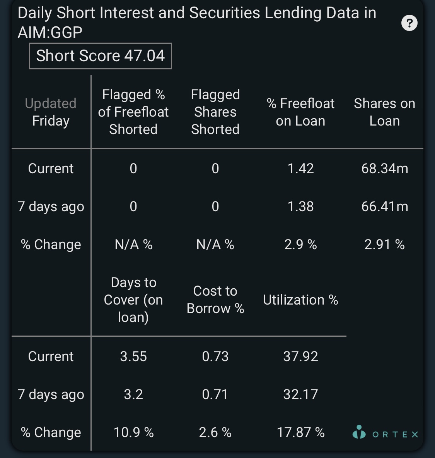Select Flagged Shares Shorted column header
Image resolution: width=435 pixels, height=458 pixels.
click(215, 112)
